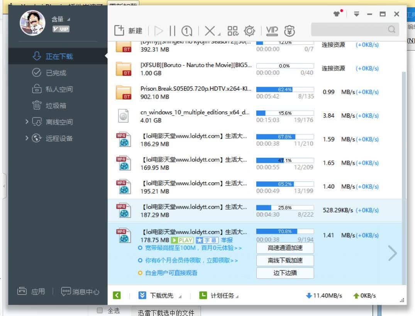Click the VIP toolbar icon

pos(272,31)
